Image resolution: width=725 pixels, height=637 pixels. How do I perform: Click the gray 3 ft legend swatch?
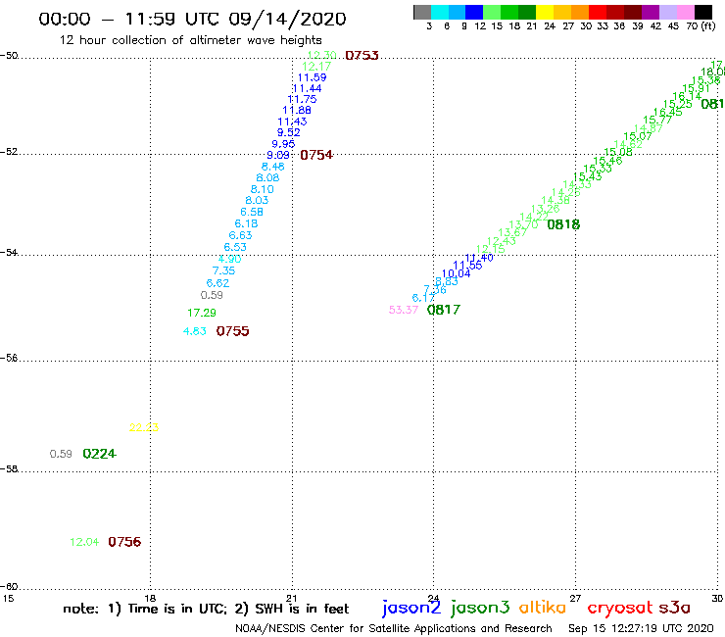click(x=422, y=12)
